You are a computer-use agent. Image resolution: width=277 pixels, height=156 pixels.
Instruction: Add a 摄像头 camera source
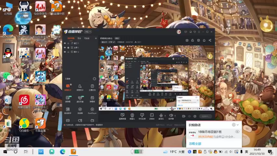coord(132,116)
